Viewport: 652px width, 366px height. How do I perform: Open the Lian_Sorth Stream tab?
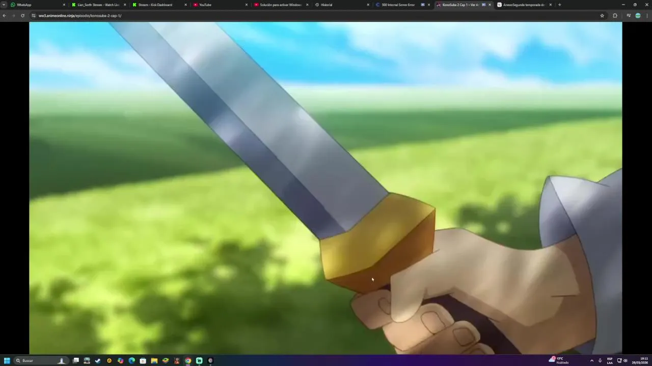click(98, 5)
